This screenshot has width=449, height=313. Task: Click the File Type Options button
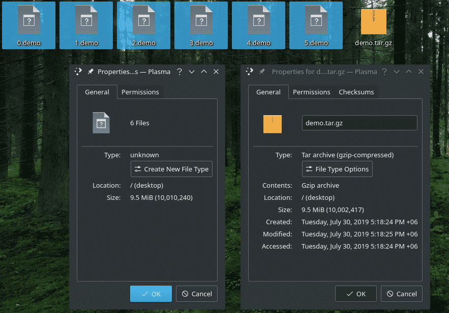coord(337,169)
